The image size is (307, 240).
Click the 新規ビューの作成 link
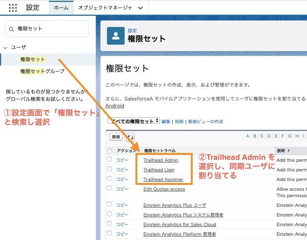[205, 122]
